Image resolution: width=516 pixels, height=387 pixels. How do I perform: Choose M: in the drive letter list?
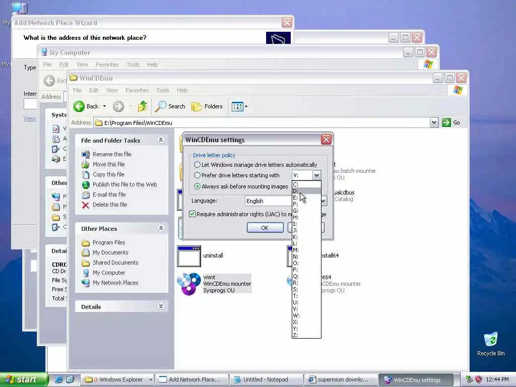306,250
